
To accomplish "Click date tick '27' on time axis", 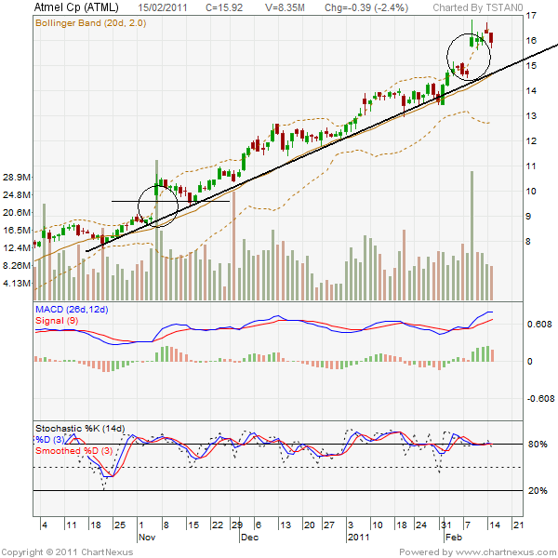I will [329, 525].
